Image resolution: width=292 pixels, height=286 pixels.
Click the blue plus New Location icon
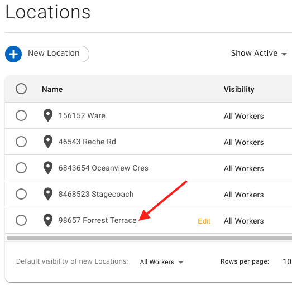pyautogui.click(x=13, y=54)
